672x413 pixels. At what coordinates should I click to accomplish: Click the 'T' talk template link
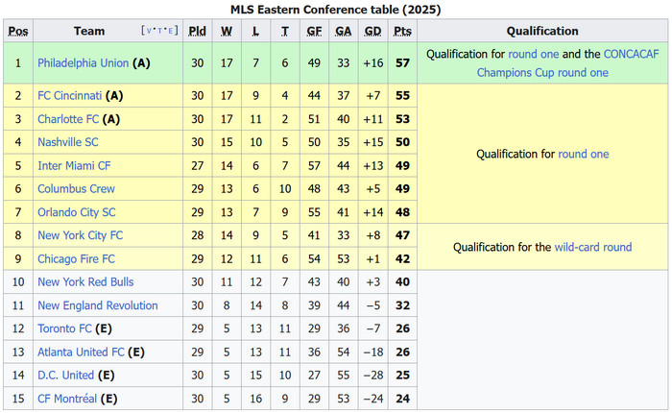[x=159, y=31]
